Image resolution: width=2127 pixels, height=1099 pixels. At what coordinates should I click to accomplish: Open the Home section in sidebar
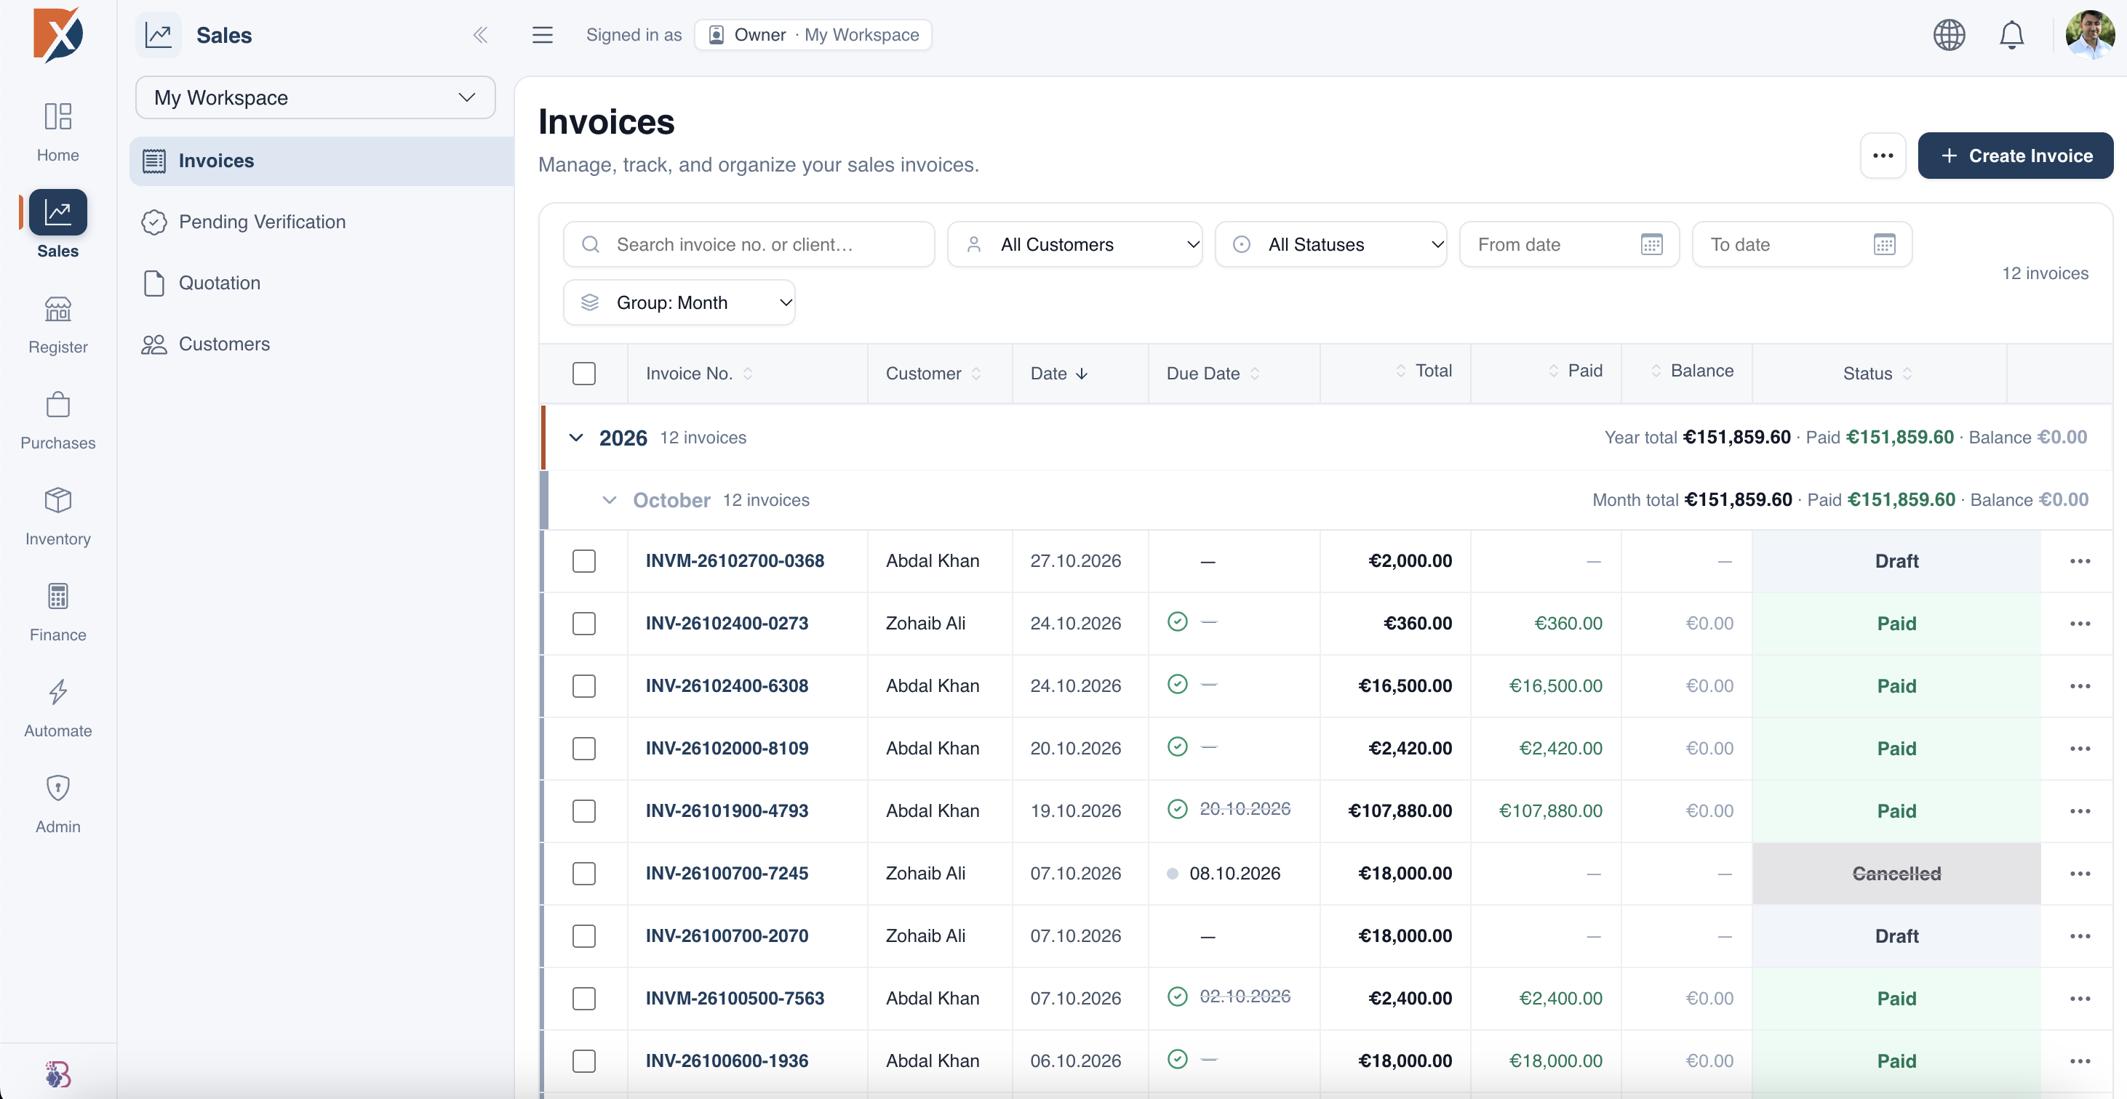[x=57, y=131]
